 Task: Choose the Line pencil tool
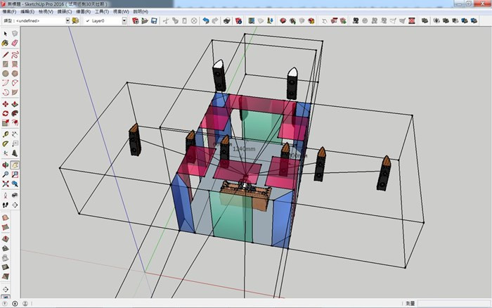(x=6, y=53)
